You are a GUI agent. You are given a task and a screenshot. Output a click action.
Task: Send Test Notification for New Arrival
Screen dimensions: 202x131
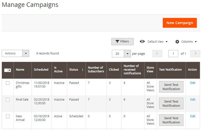(171, 120)
